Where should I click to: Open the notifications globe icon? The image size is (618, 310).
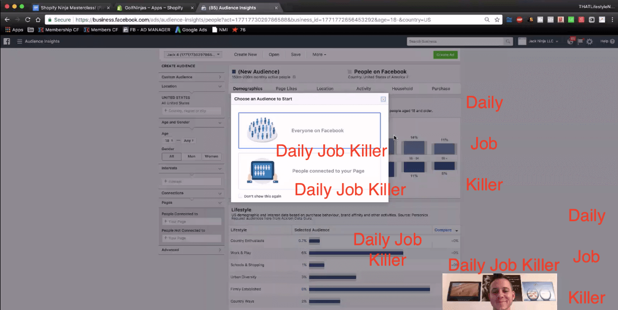(x=571, y=41)
